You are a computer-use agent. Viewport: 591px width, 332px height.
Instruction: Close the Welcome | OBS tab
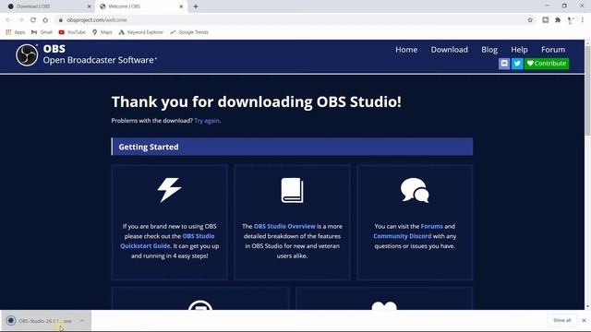[x=181, y=6]
